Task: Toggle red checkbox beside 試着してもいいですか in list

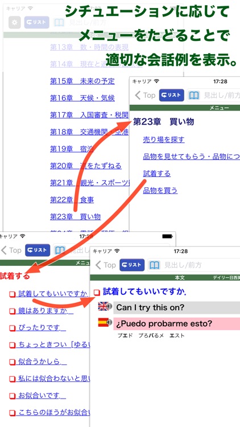Action: [13, 294]
